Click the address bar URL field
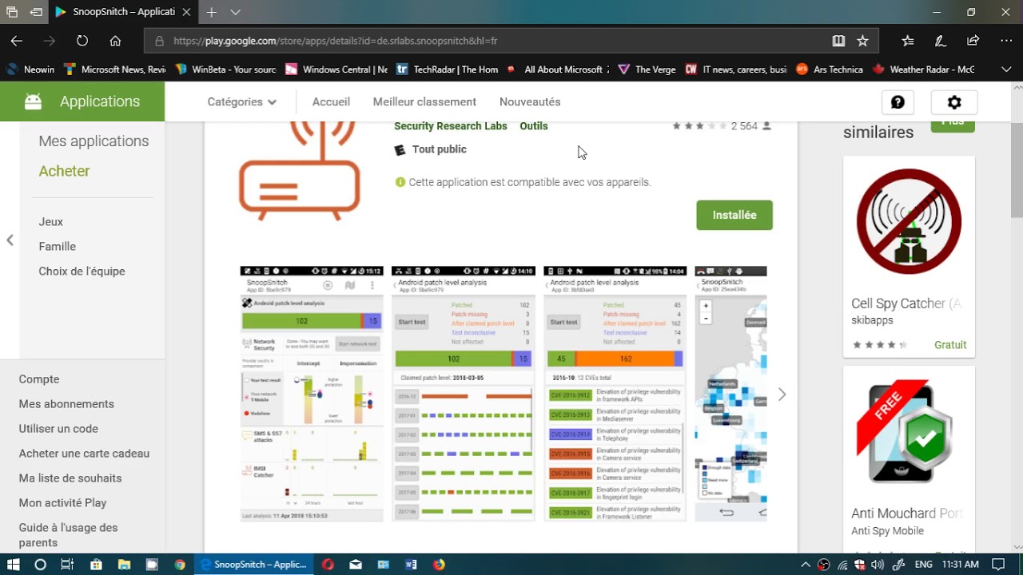This screenshot has width=1023, height=575. coord(488,41)
